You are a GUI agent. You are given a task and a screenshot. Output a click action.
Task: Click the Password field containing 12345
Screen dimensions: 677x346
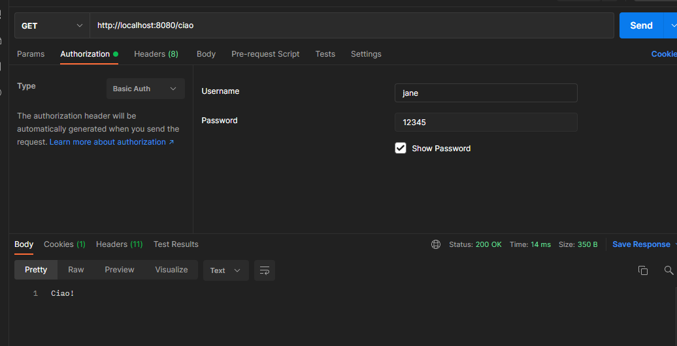[486, 123]
